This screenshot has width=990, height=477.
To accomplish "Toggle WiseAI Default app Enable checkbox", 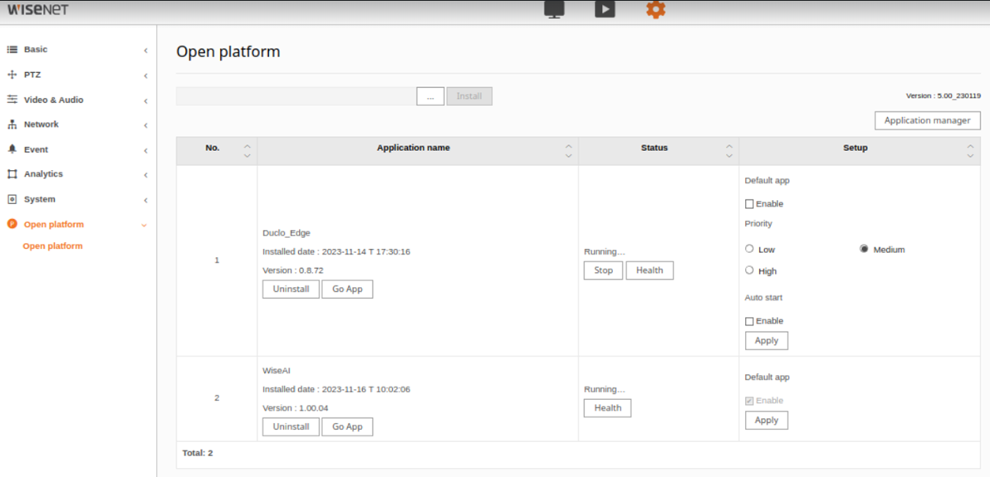I will 749,401.
